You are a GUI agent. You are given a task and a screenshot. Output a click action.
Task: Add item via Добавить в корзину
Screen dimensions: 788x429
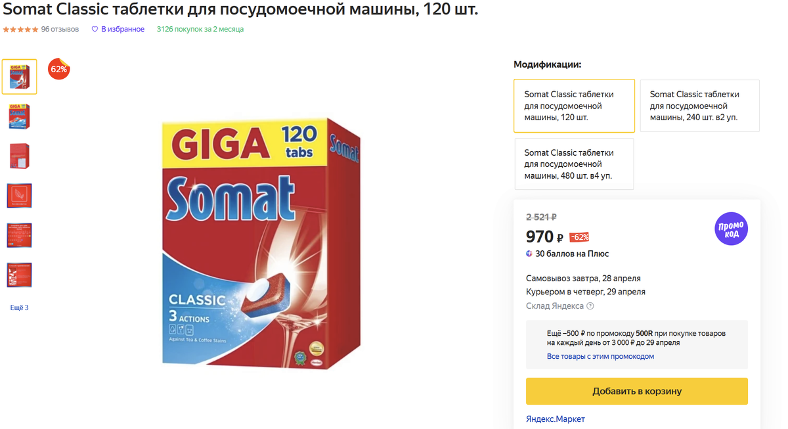[x=637, y=391]
